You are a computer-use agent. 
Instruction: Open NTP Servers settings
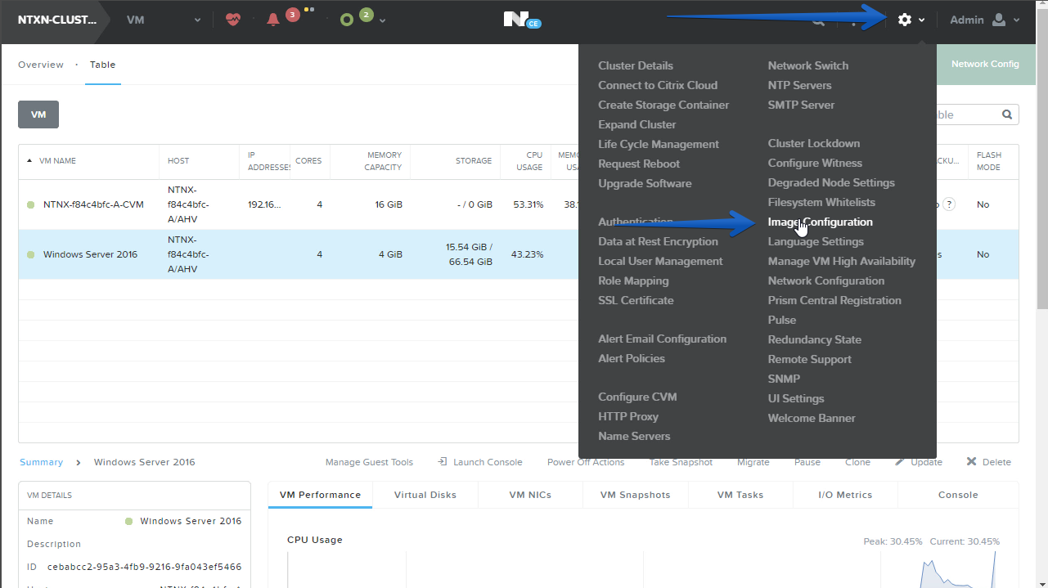799,85
